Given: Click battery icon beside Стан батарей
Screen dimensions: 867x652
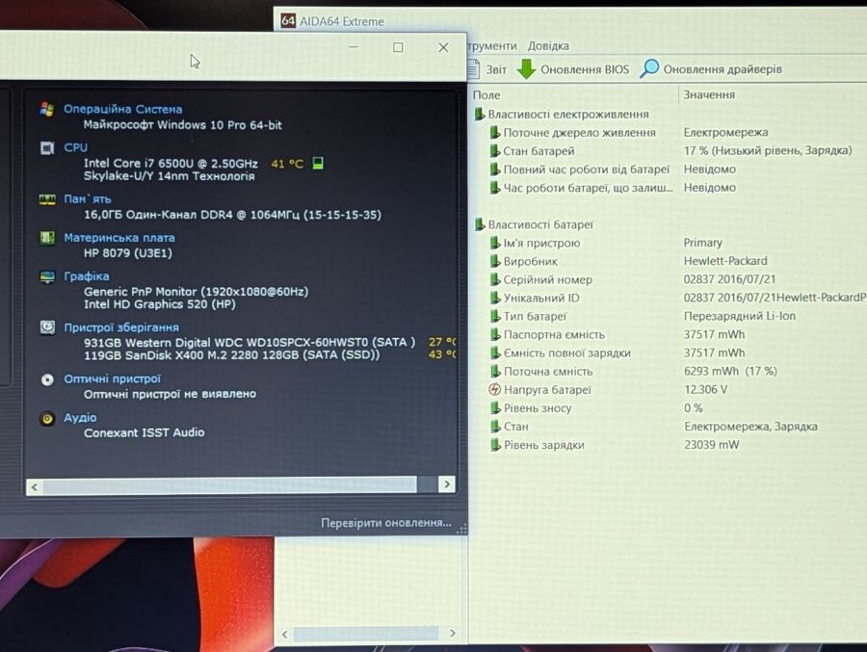Looking at the screenshot, I should point(495,151).
